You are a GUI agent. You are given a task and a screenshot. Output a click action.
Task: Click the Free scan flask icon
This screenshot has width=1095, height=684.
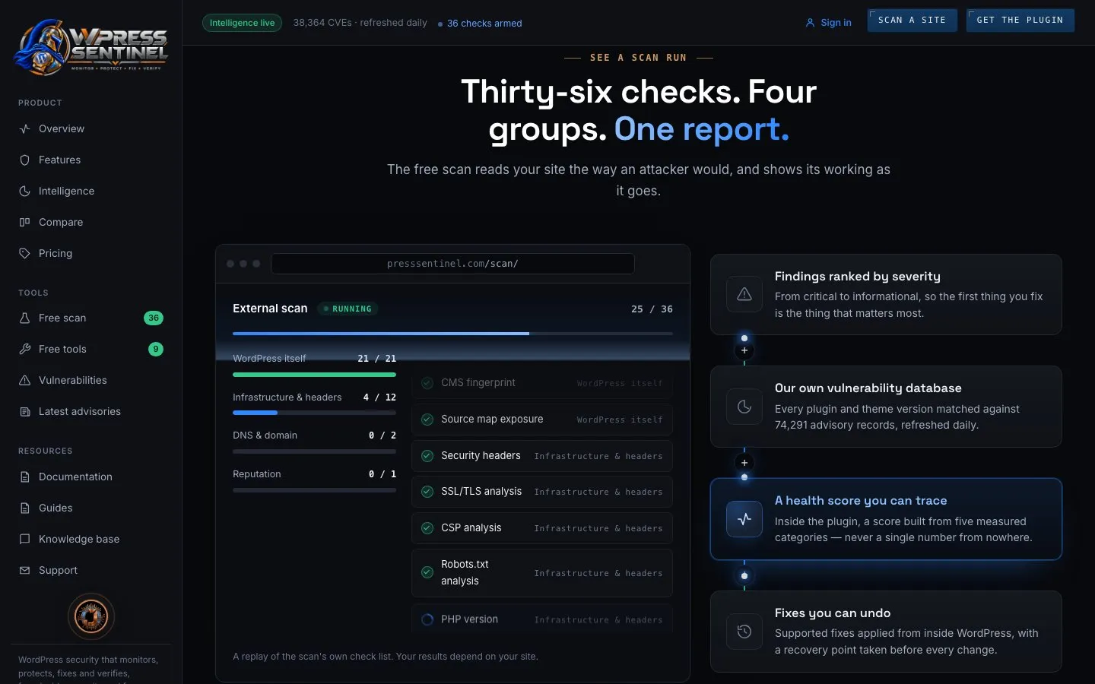24,318
